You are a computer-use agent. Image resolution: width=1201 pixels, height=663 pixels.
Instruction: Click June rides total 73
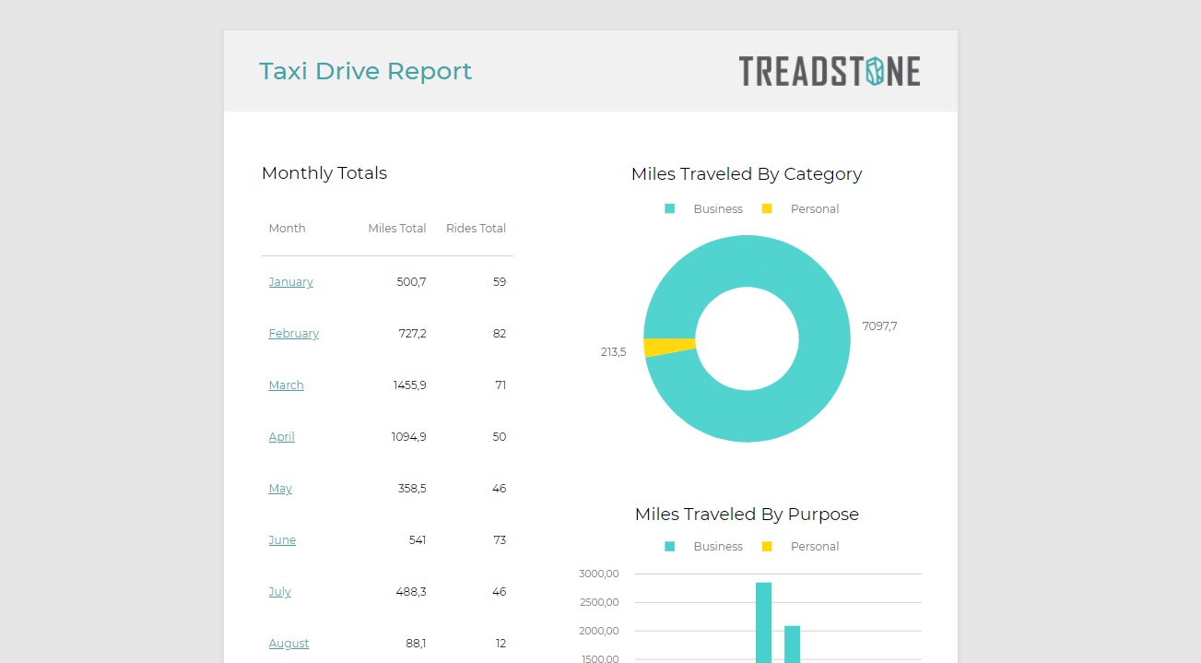(500, 540)
